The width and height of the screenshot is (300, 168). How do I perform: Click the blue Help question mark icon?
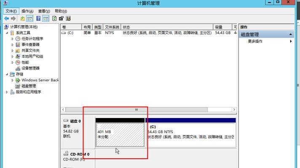[x=38, y=18]
